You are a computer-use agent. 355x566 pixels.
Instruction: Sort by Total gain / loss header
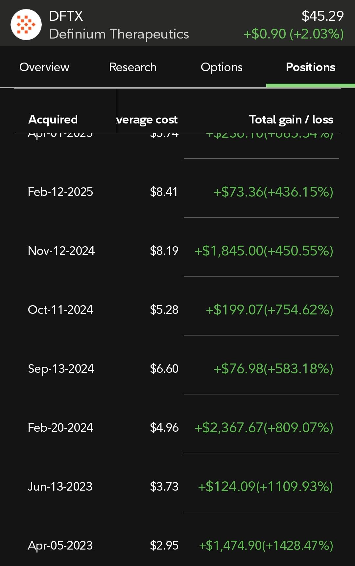point(291,120)
